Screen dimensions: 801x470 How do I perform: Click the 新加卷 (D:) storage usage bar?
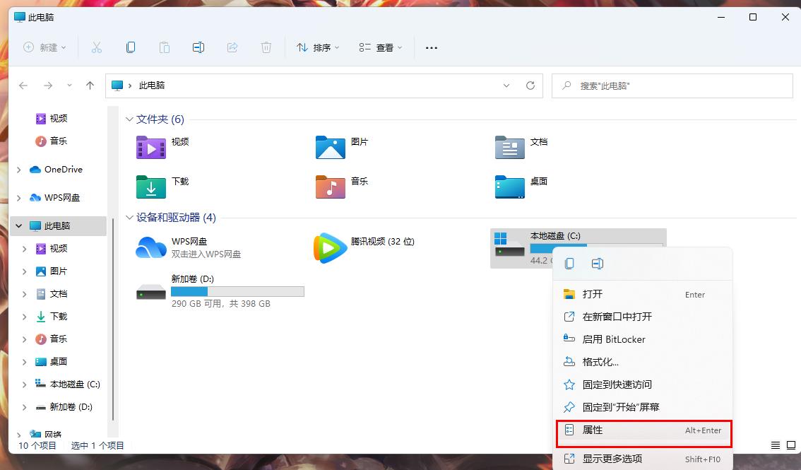click(237, 292)
